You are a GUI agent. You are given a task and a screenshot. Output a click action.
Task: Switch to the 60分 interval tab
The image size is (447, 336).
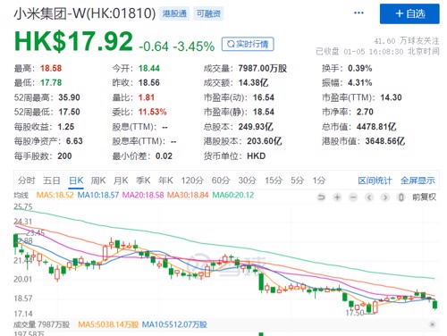(x=221, y=181)
